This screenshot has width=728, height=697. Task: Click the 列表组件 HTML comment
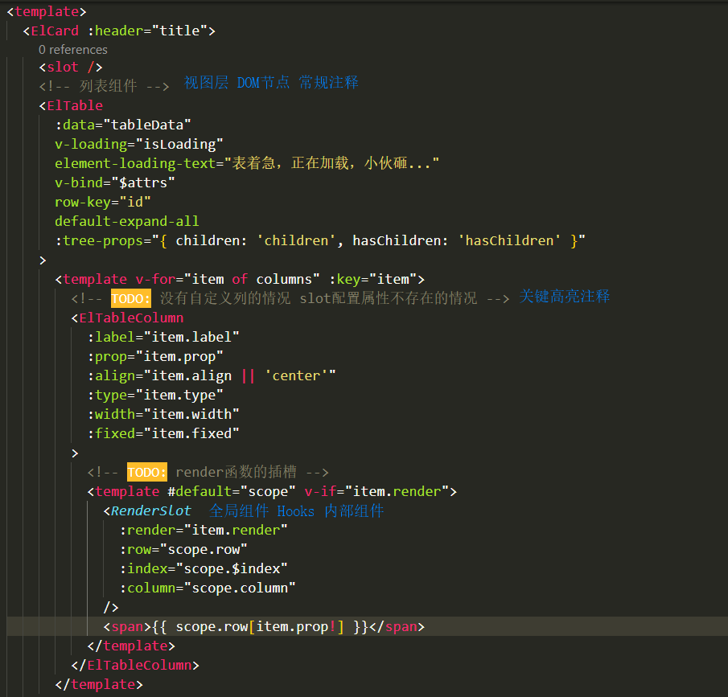[x=104, y=86]
